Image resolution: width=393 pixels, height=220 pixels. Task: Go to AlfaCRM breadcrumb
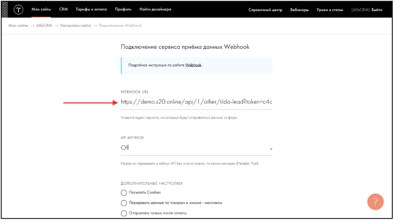point(44,26)
